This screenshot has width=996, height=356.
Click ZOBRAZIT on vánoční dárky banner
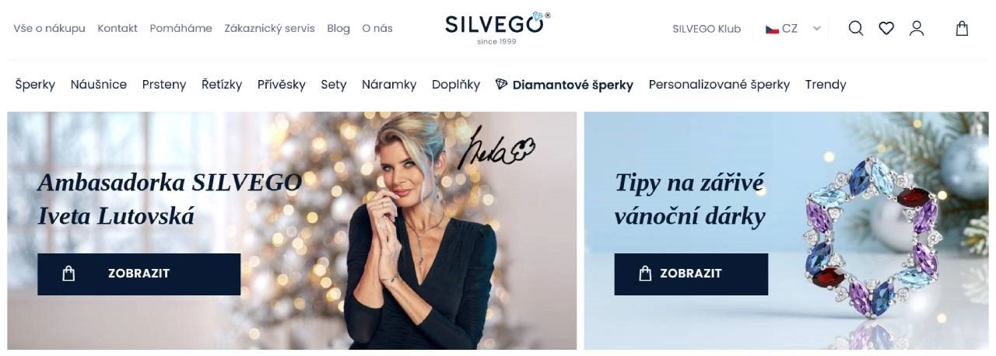(x=691, y=274)
